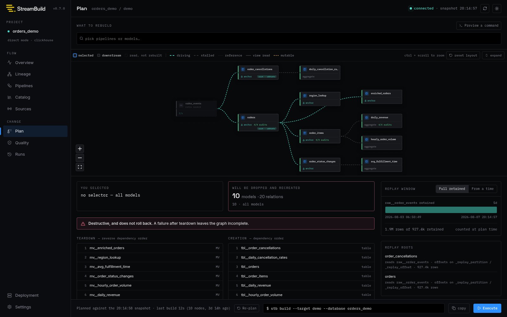Image resolution: width=507 pixels, height=317 pixels.
Task: Click the order_items model node
Action: [x=320, y=136]
